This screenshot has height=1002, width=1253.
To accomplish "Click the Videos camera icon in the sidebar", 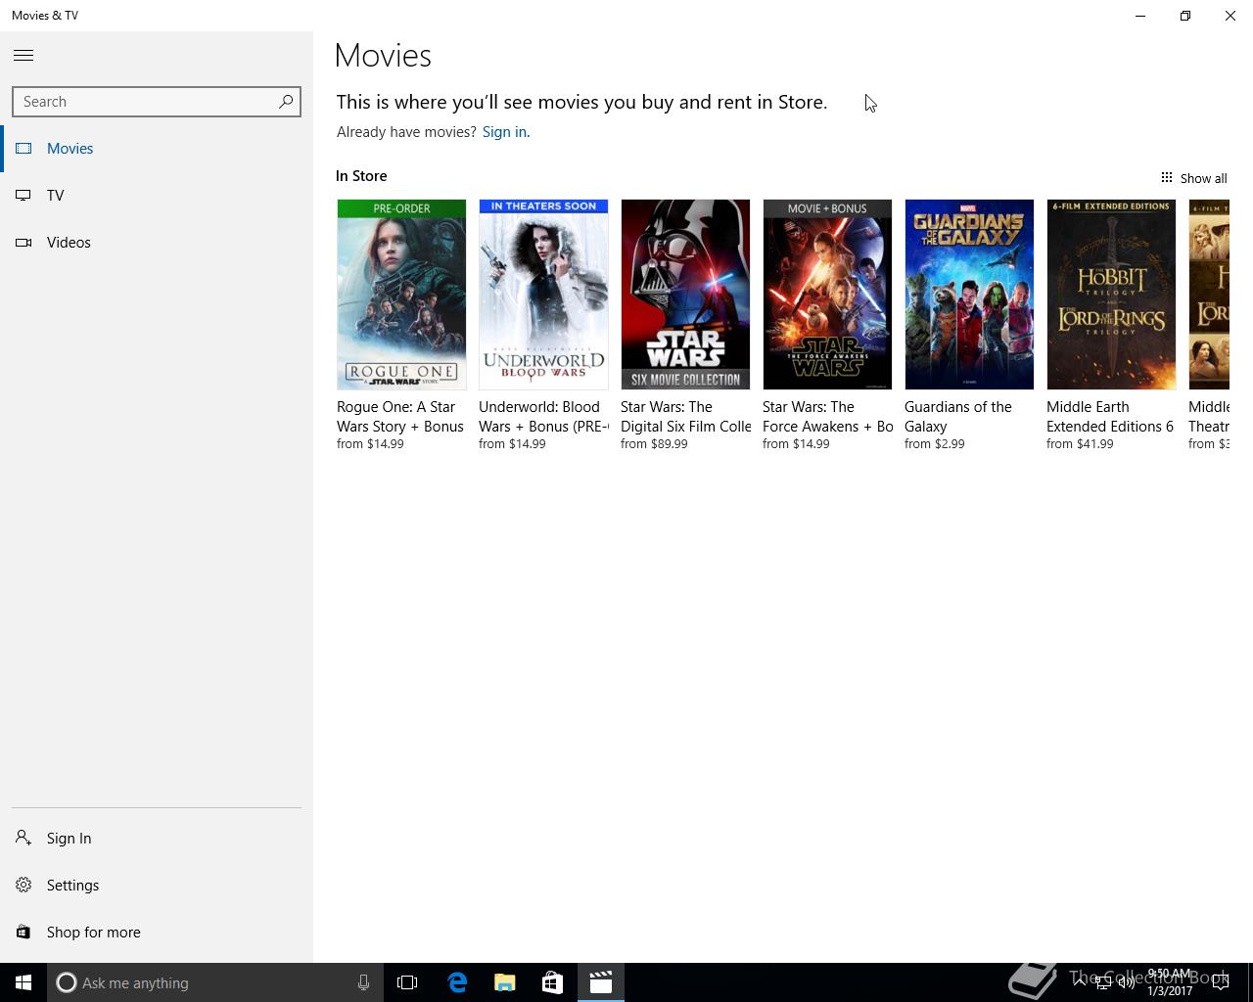I will pos(23,243).
